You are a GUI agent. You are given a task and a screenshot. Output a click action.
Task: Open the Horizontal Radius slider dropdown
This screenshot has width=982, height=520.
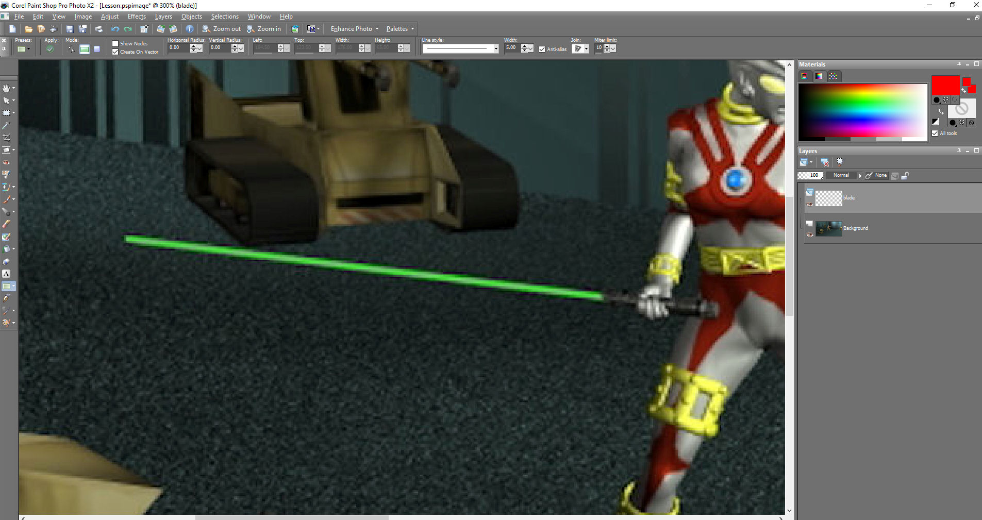[x=199, y=49]
